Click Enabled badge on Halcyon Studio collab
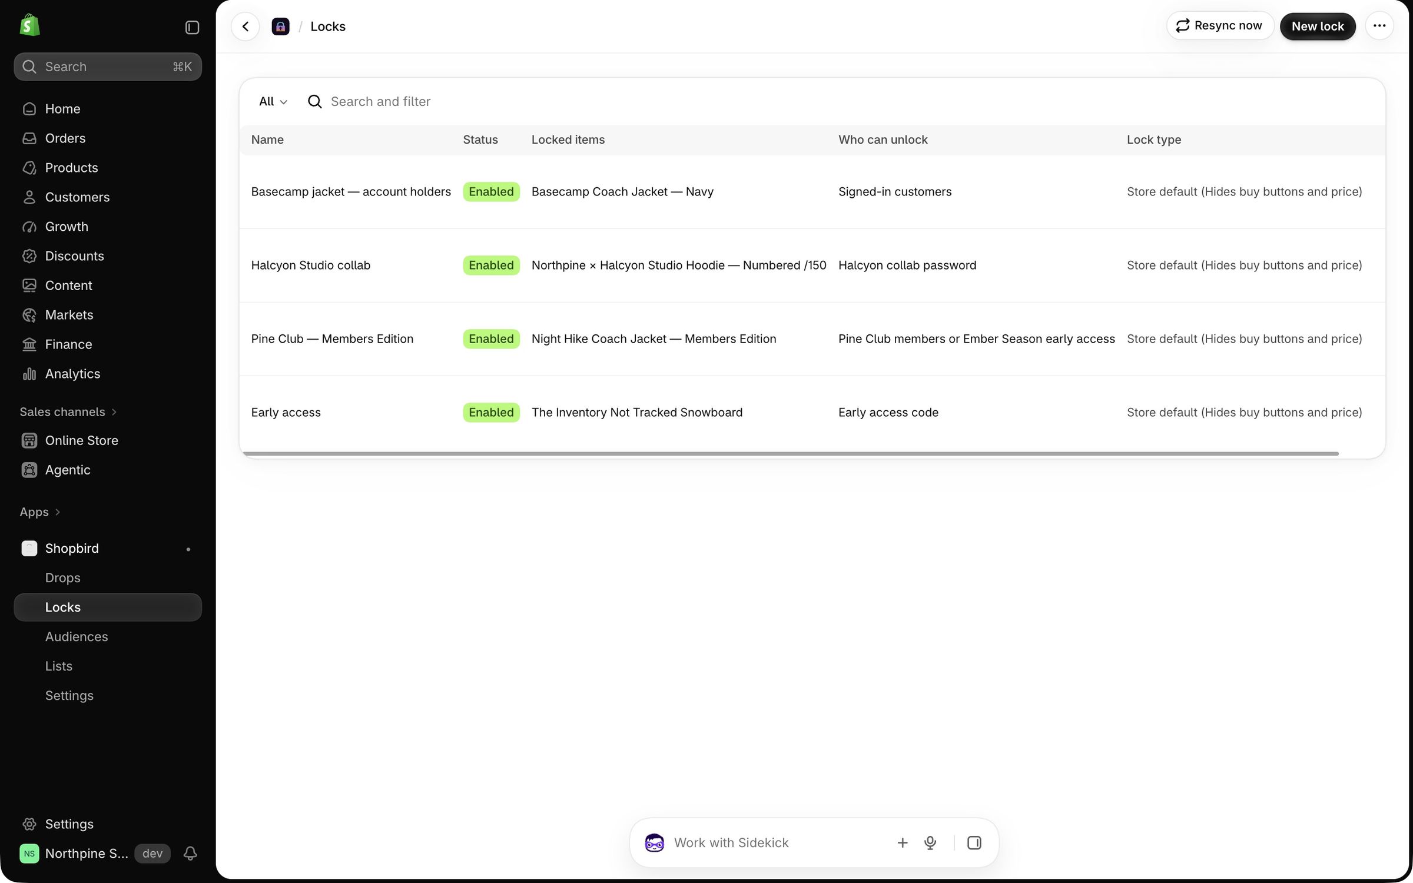1413x883 pixels. point(491,265)
